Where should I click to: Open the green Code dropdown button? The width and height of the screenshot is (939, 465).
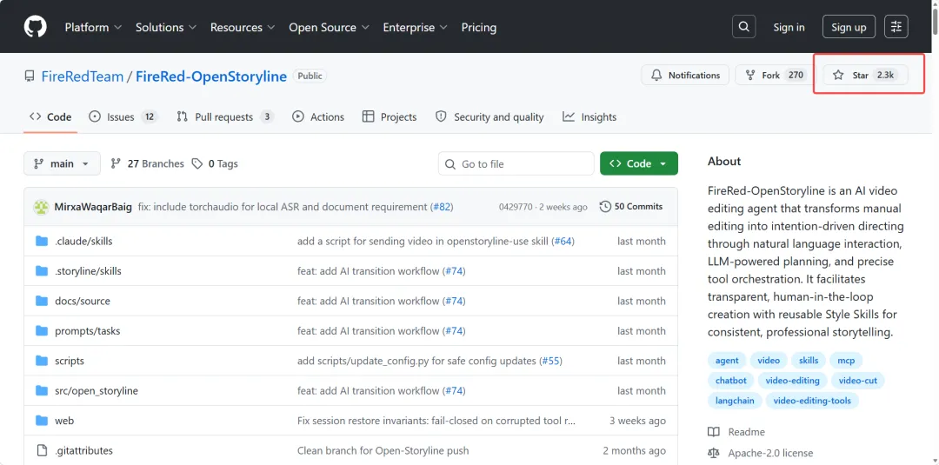click(x=638, y=163)
